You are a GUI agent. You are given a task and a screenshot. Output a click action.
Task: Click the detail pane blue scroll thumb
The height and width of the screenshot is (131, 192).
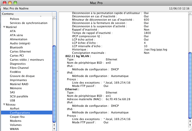(x=190, y=85)
